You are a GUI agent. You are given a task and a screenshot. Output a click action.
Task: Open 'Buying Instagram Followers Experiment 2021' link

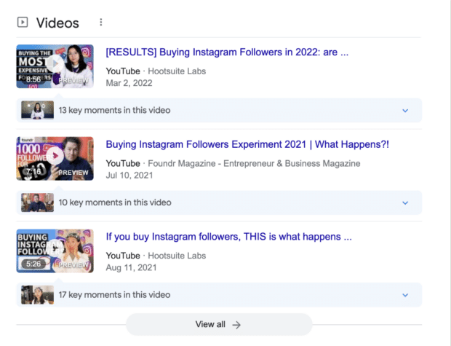coord(247,145)
